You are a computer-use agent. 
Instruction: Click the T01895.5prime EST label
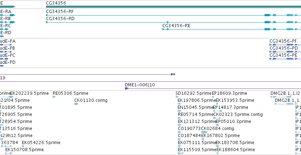(x=16, y=107)
